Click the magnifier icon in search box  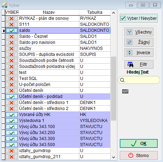[x=122, y=80]
